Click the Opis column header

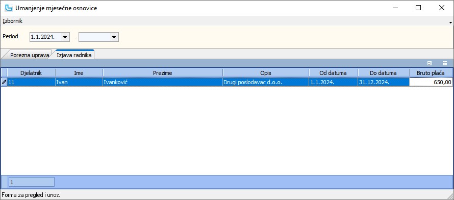tap(266, 73)
